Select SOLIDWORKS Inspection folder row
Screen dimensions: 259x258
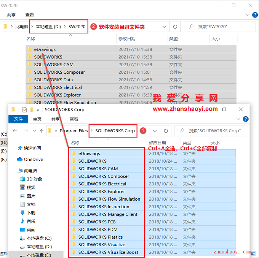pyautogui.click(x=153, y=207)
